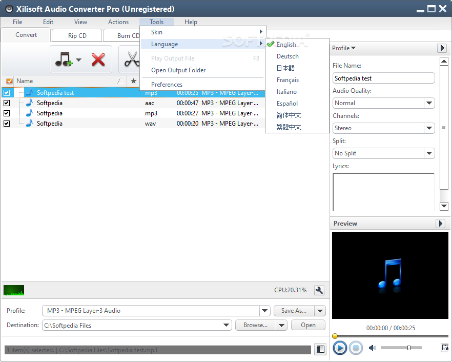The width and height of the screenshot is (452, 362).
Task: Click the Lyrics text box
Action: click(x=383, y=192)
